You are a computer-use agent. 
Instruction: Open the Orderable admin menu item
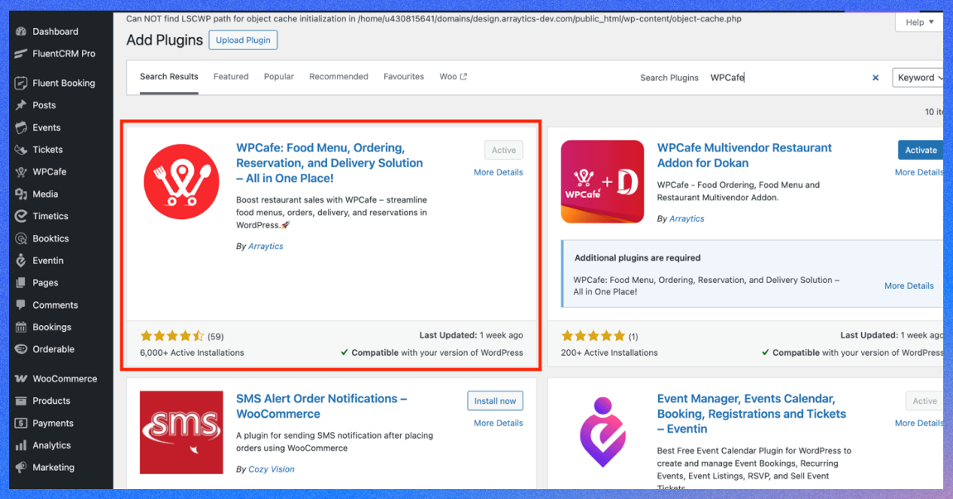[x=54, y=349]
